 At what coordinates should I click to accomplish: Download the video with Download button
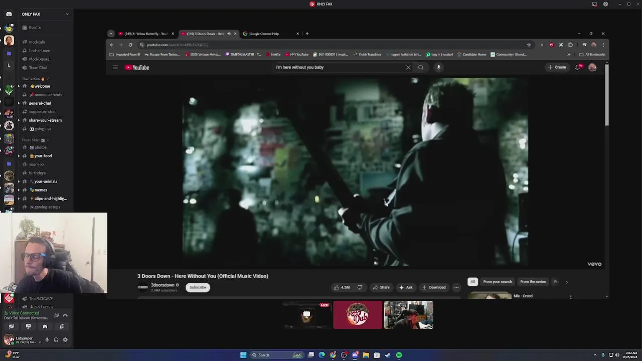click(x=434, y=287)
